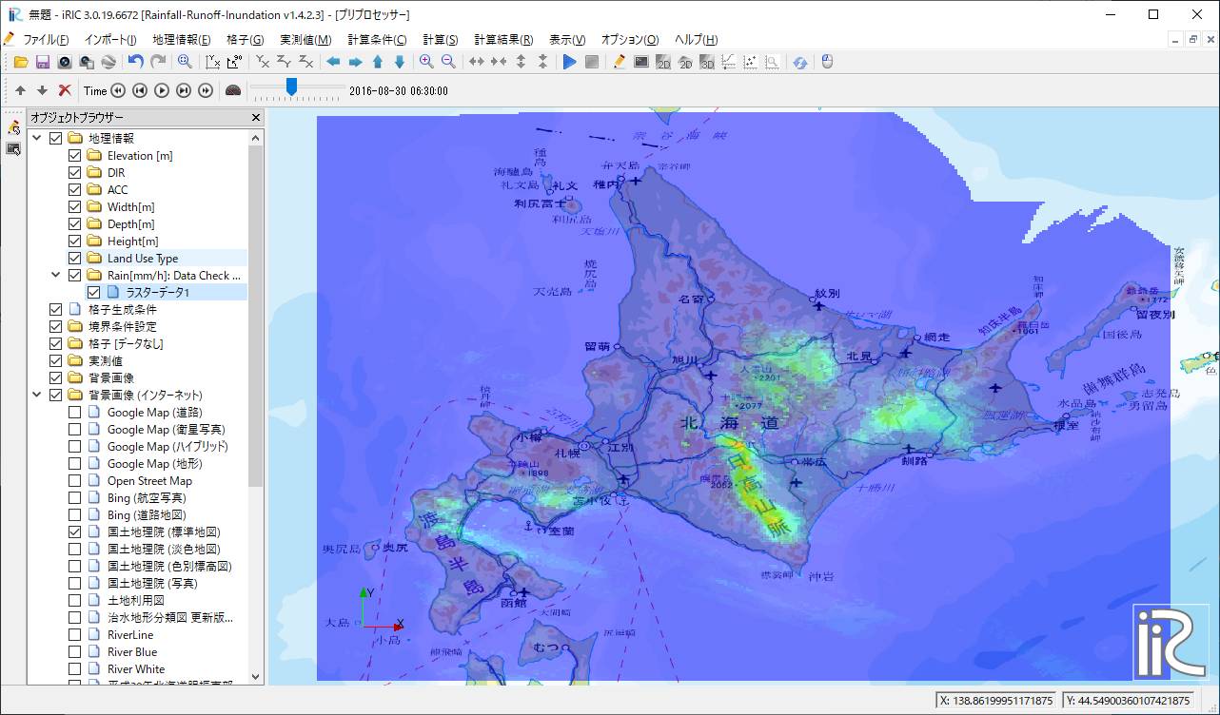Step back one time step
The height and width of the screenshot is (715, 1220).
(x=140, y=90)
